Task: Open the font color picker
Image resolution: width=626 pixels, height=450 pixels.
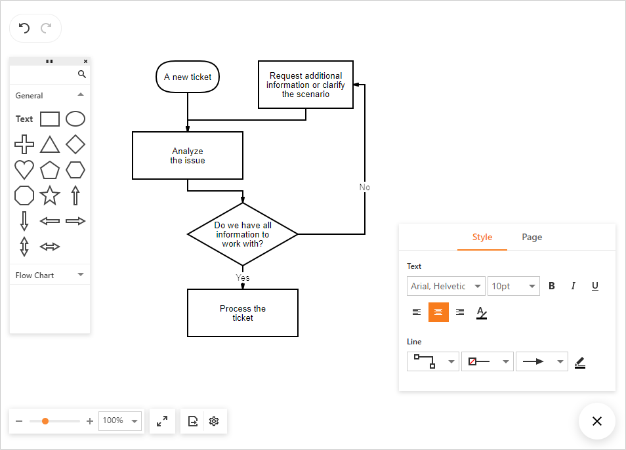Action: pyautogui.click(x=481, y=313)
